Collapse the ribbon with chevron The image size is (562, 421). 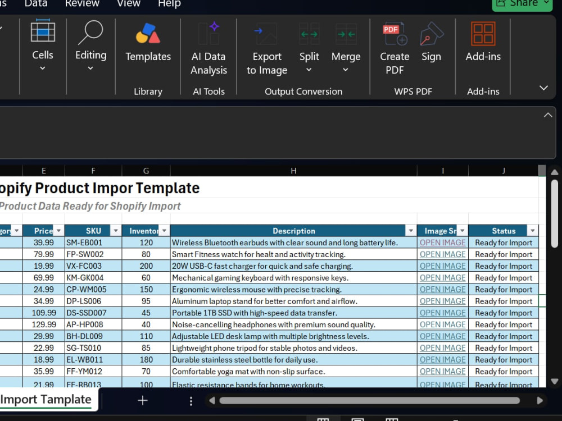coord(543,88)
